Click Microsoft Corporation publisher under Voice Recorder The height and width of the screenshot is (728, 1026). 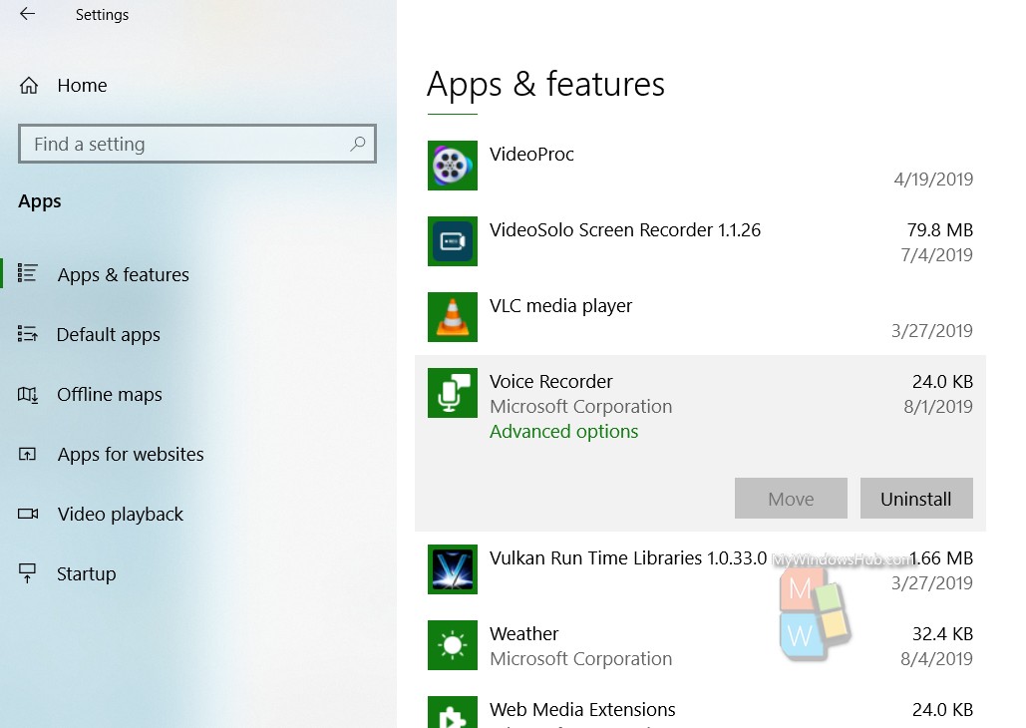(x=581, y=407)
